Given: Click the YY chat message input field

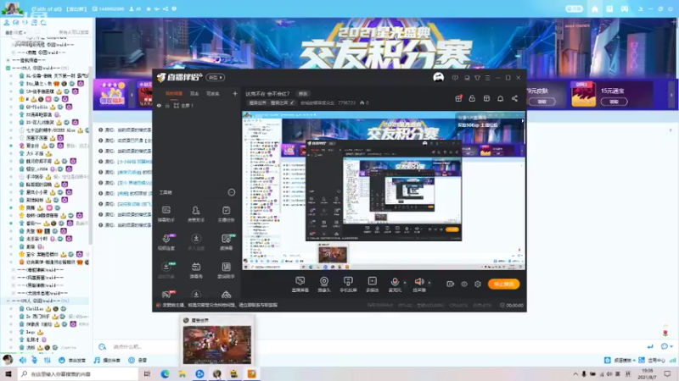Looking at the screenshot, I should (373, 346).
